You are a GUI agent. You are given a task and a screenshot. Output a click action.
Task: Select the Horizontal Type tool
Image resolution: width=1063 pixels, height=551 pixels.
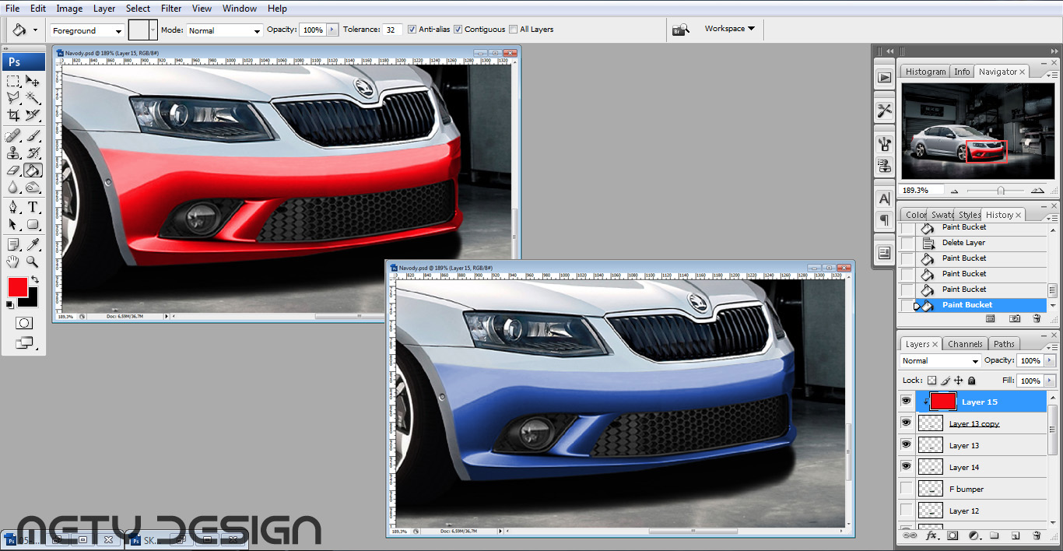[33, 207]
